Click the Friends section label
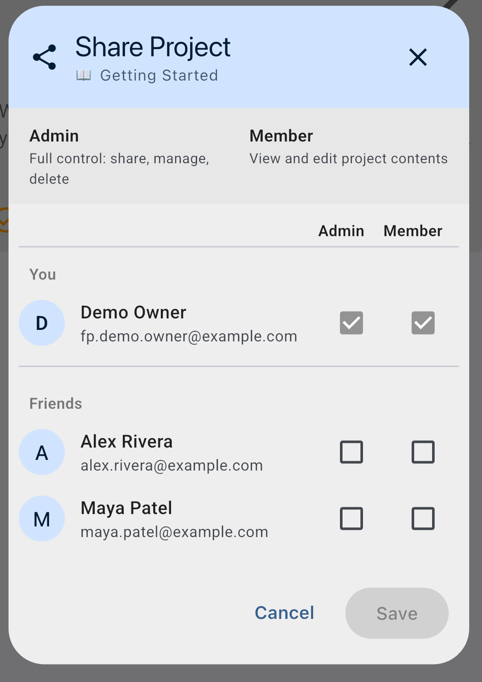This screenshot has width=482, height=682. click(55, 403)
